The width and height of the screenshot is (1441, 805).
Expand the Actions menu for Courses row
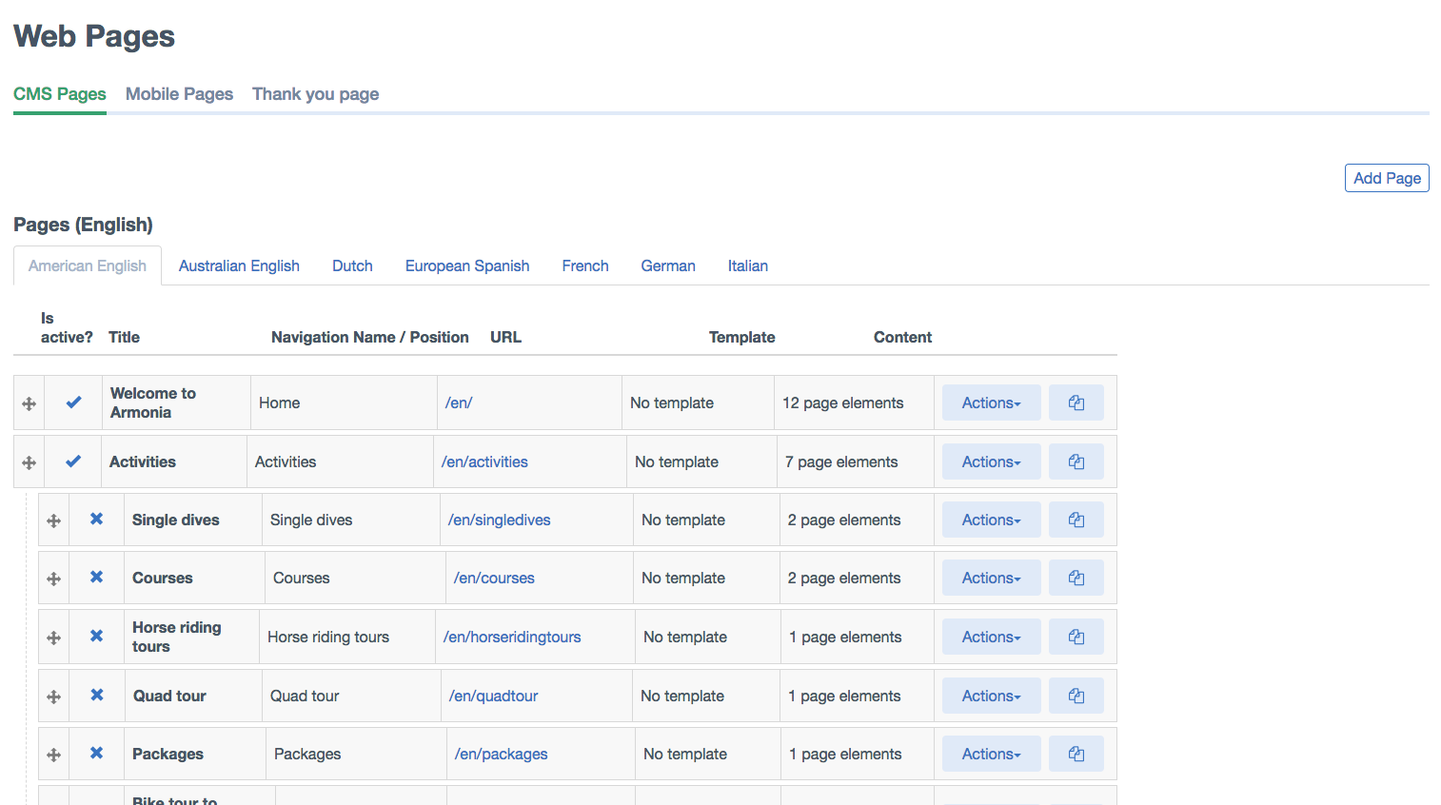click(x=991, y=578)
